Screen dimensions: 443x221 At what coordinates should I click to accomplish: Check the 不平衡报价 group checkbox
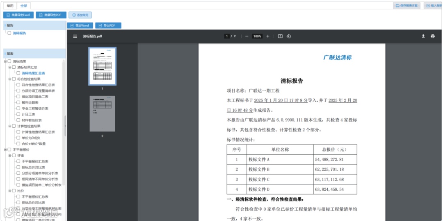pos(9,150)
